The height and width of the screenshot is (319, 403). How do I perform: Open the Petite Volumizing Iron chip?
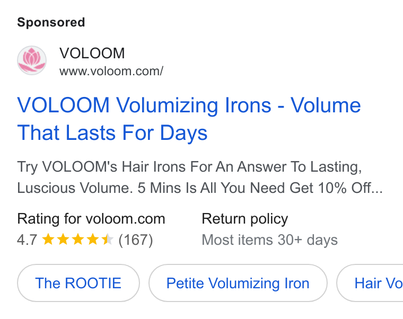[x=238, y=283]
